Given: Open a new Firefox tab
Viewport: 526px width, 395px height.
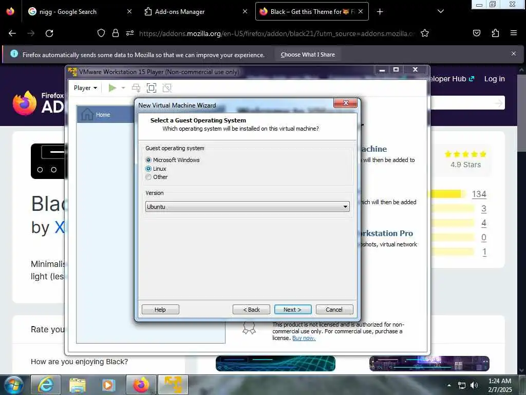Looking at the screenshot, I should (x=380, y=12).
